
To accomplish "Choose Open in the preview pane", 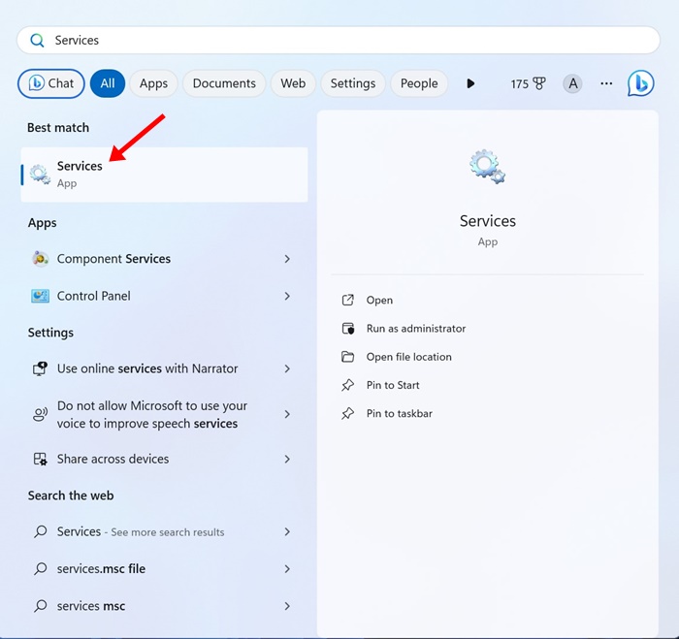I will 379,300.
